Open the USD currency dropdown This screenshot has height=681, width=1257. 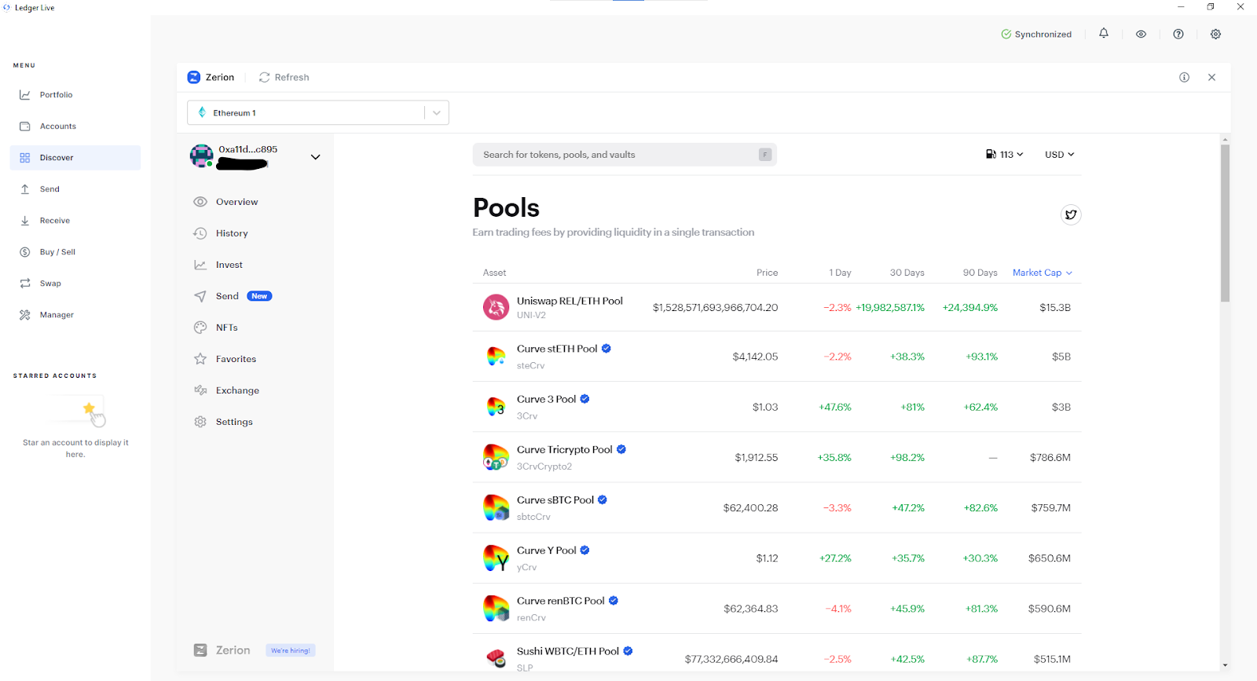pyautogui.click(x=1059, y=155)
